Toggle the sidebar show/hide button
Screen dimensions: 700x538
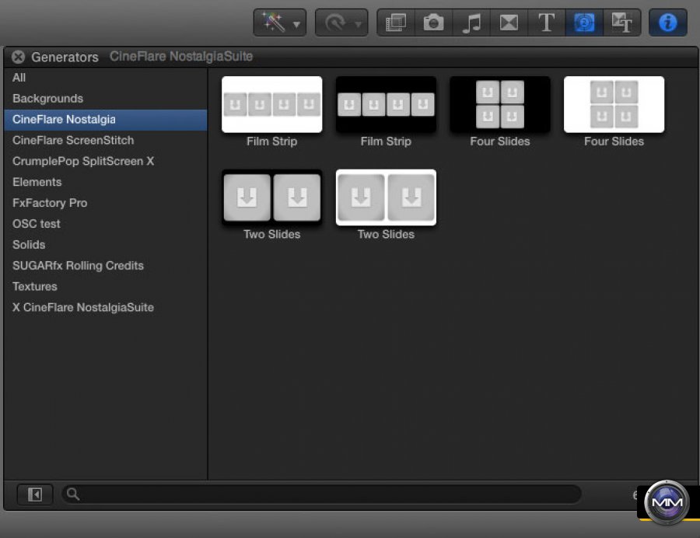35,494
